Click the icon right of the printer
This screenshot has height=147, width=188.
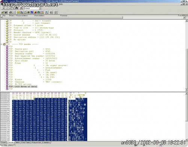14,12
